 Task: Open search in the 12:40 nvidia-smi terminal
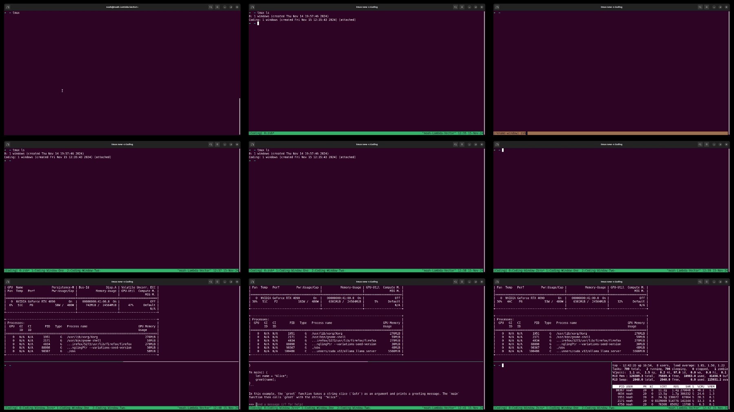pos(211,282)
